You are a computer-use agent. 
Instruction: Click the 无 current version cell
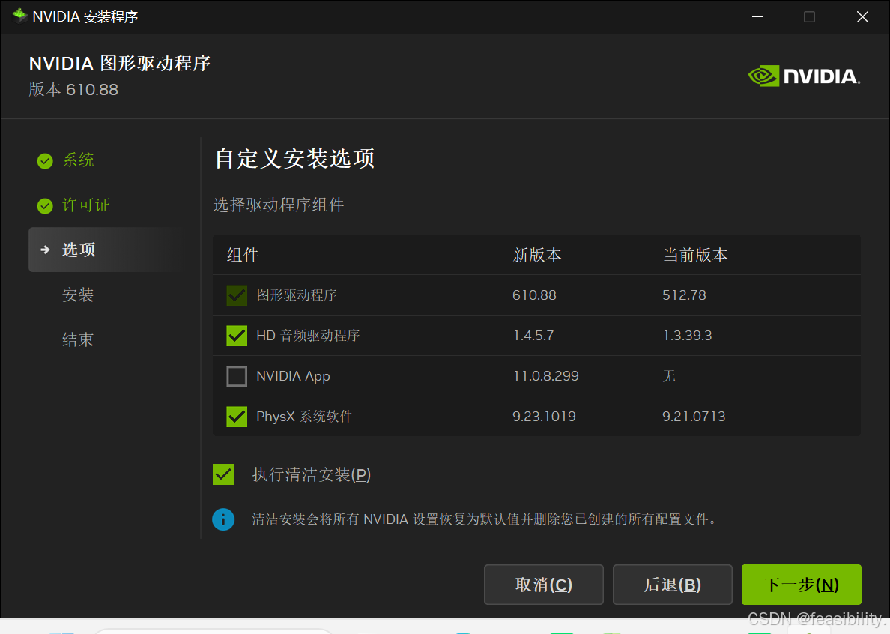(669, 375)
